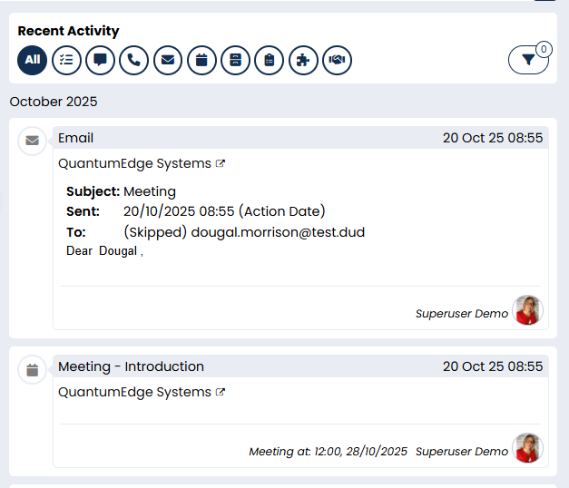569x488 pixels.
Task: Filter activity by tasks checklist icon
Action: (66, 61)
